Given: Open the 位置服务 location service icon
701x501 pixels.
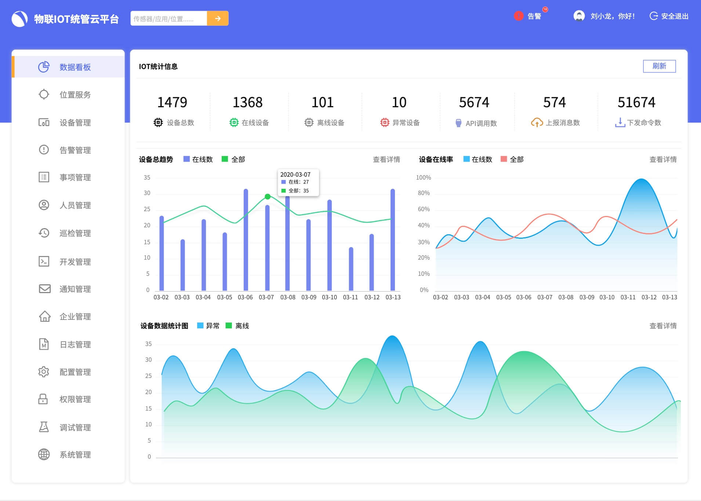Looking at the screenshot, I should coord(44,94).
